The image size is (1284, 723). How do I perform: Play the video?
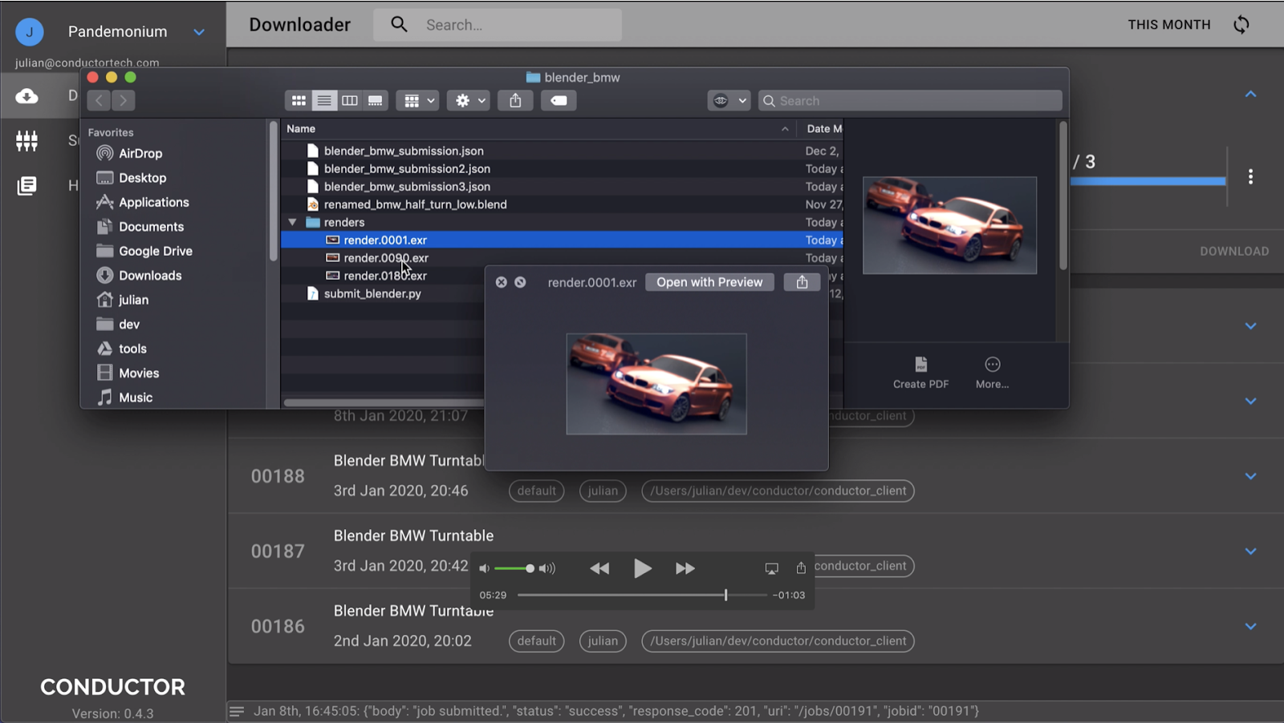(642, 568)
